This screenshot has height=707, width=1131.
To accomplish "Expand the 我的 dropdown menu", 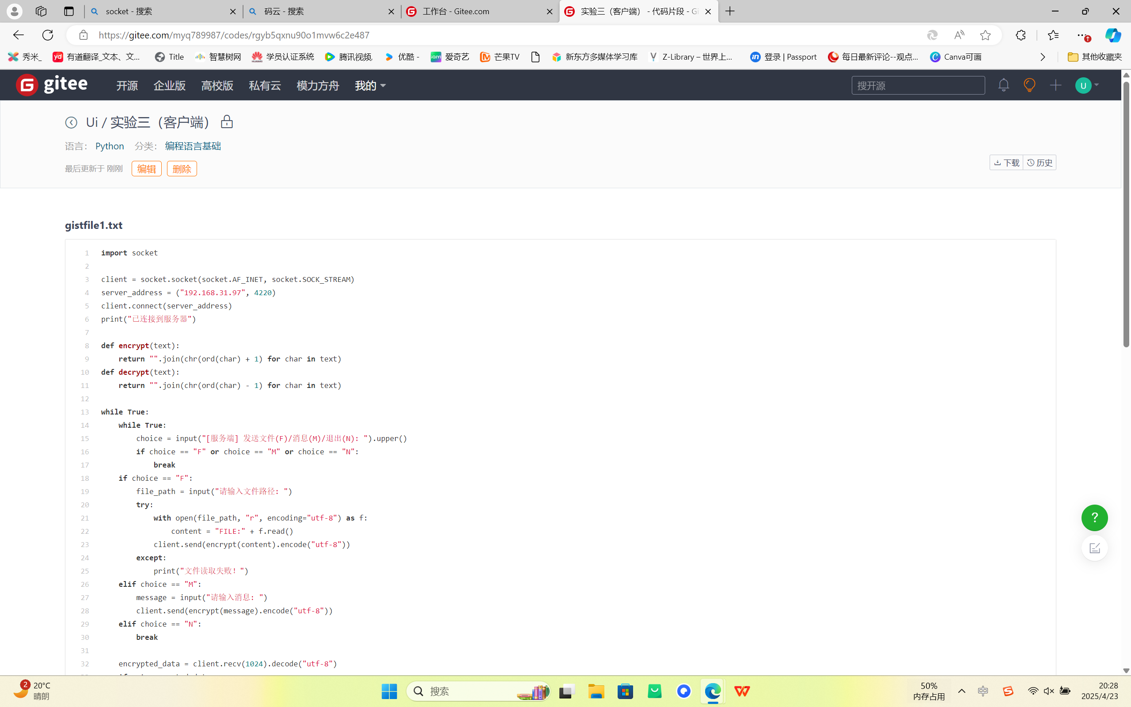I will tap(370, 86).
